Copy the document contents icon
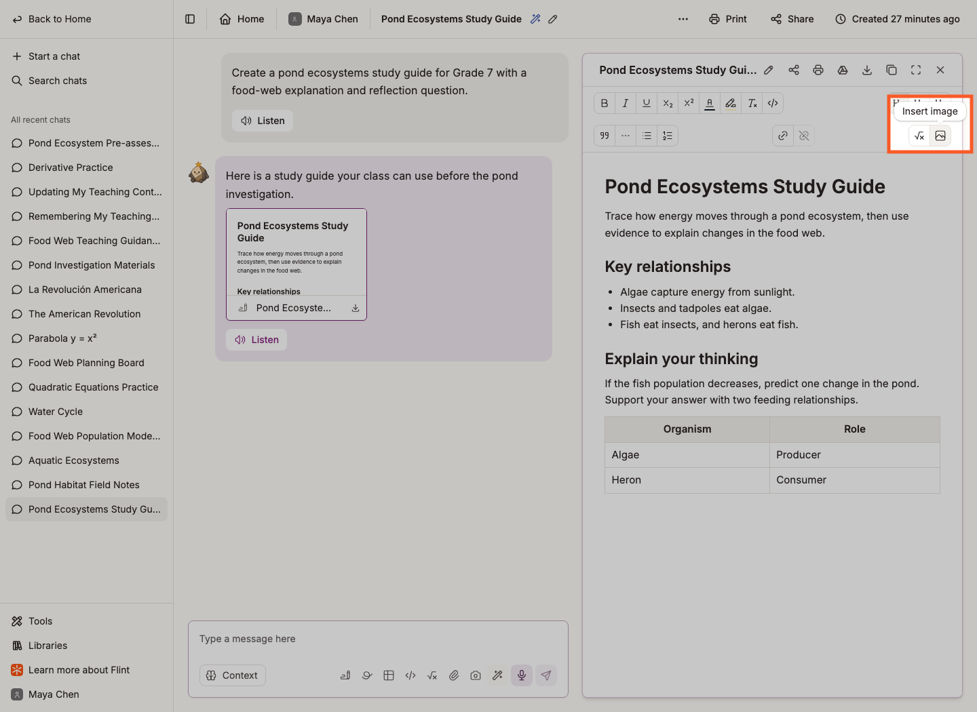The image size is (977, 712). (892, 70)
